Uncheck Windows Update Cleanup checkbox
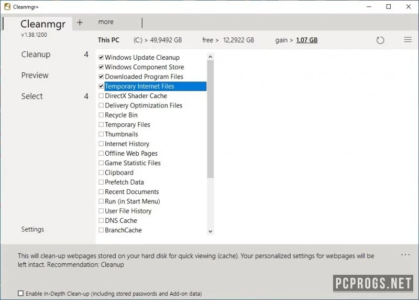Viewport: 419px width, 300px height. tap(101, 57)
